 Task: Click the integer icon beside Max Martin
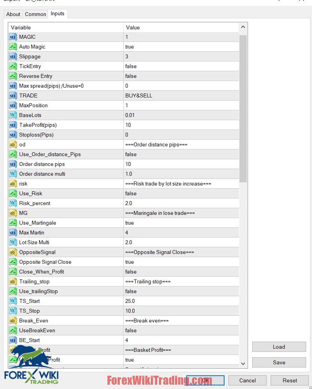click(13, 233)
